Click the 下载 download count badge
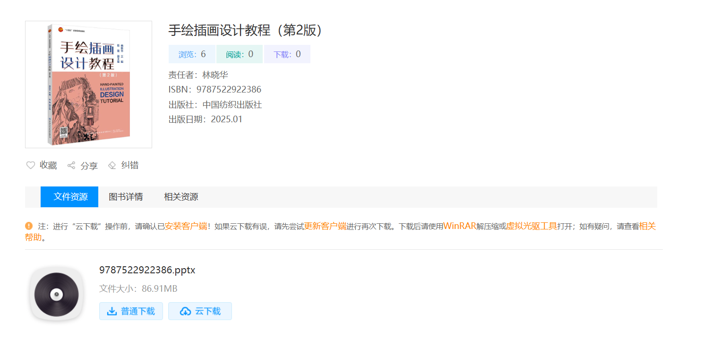This screenshot has height=355, width=721. [287, 54]
